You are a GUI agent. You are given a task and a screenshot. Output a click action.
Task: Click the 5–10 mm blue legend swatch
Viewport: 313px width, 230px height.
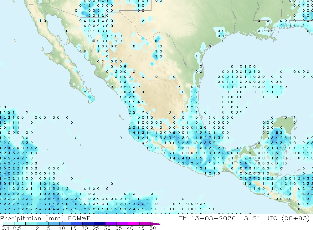pos(54,224)
